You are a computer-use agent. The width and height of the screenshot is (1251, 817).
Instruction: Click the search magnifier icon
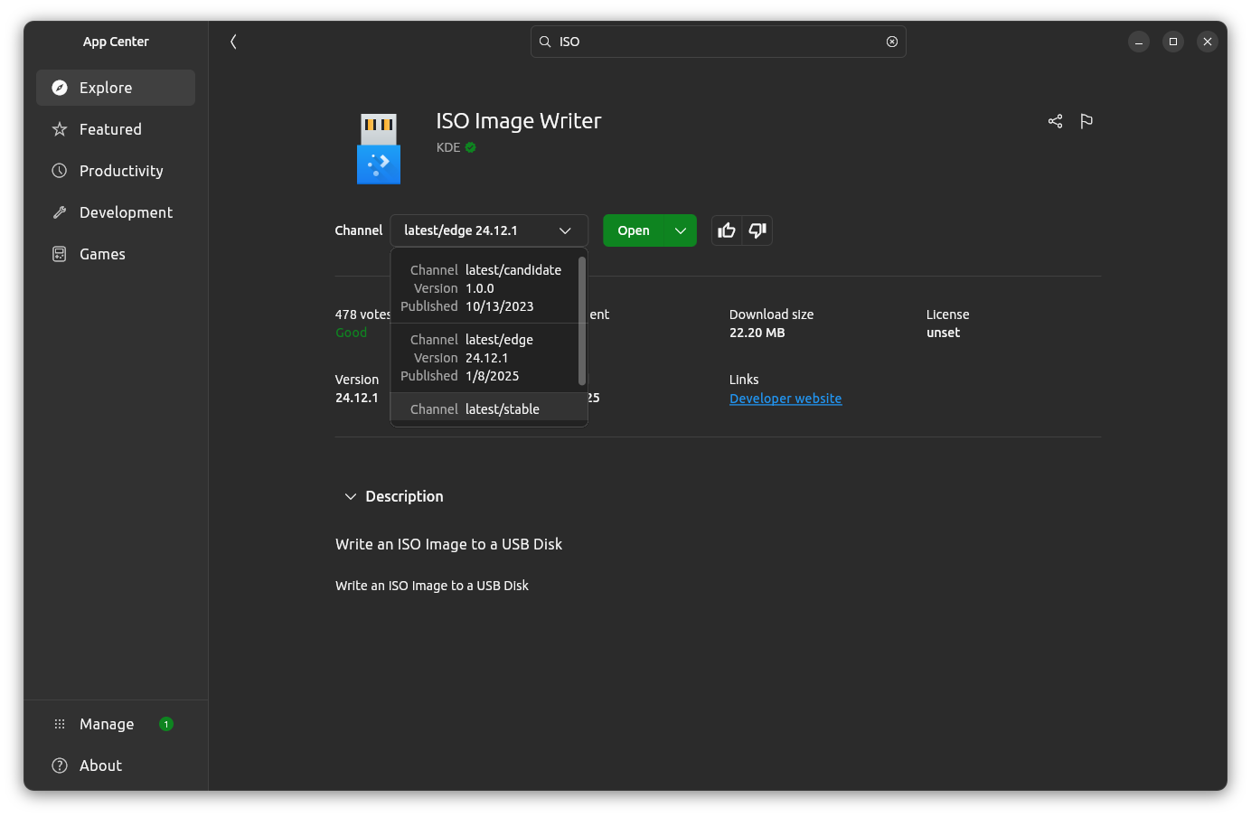tap(545, 42)
